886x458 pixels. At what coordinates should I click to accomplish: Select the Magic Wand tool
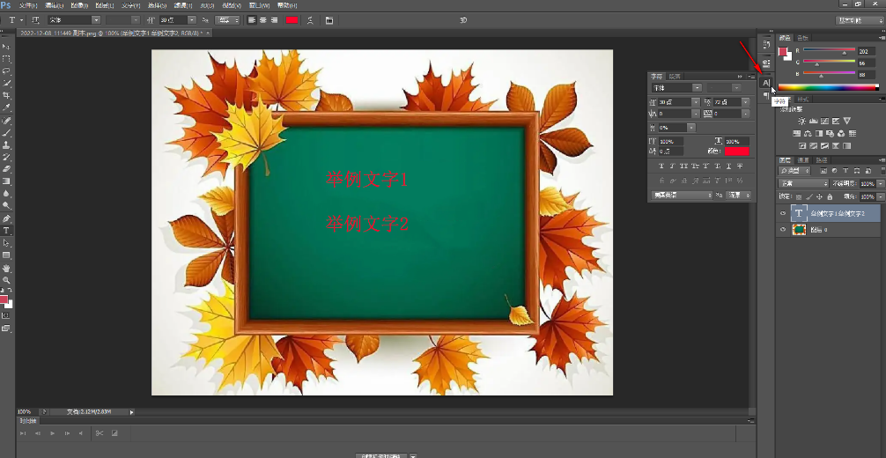(6, 83)
